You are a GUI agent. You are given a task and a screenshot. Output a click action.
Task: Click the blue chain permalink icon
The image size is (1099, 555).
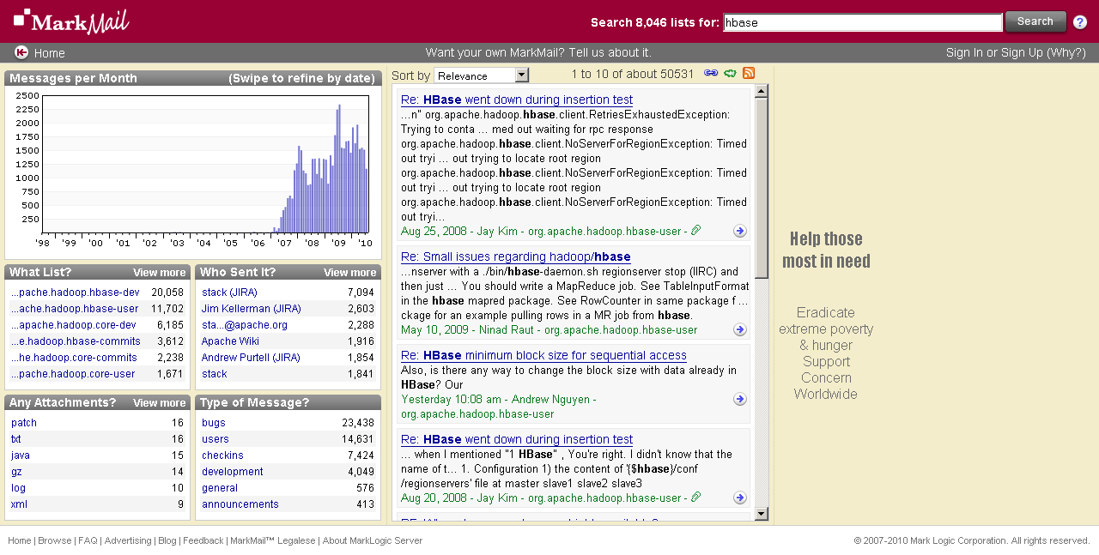click(x=711, y=74)
